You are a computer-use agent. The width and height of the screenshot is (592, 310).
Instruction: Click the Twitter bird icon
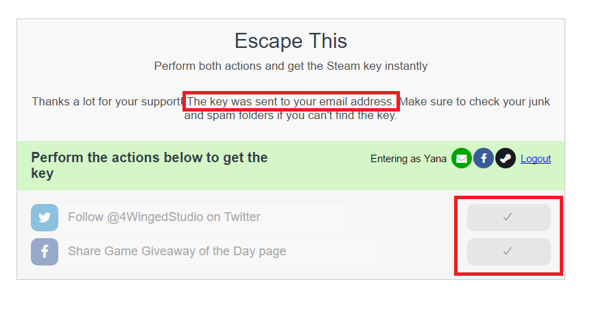pos(45,218)
